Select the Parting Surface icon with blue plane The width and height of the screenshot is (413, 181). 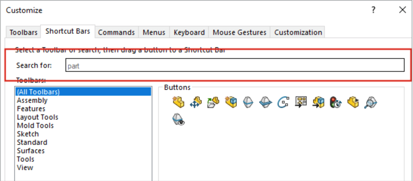(x=265, y=102)
